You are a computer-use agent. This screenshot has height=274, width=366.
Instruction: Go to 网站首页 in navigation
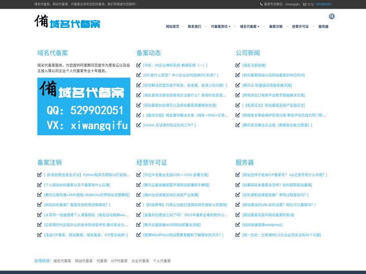(172, 26)
